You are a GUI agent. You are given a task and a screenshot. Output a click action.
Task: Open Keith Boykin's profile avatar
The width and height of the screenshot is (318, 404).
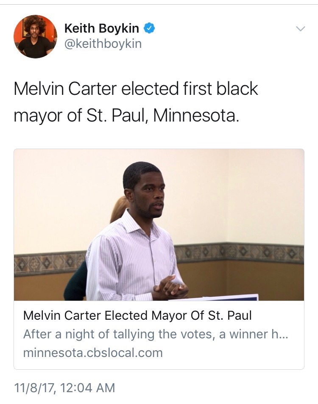coord(35,36)
